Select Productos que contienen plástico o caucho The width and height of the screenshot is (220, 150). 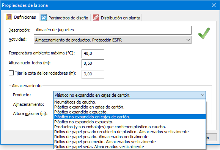pos(130,127)
